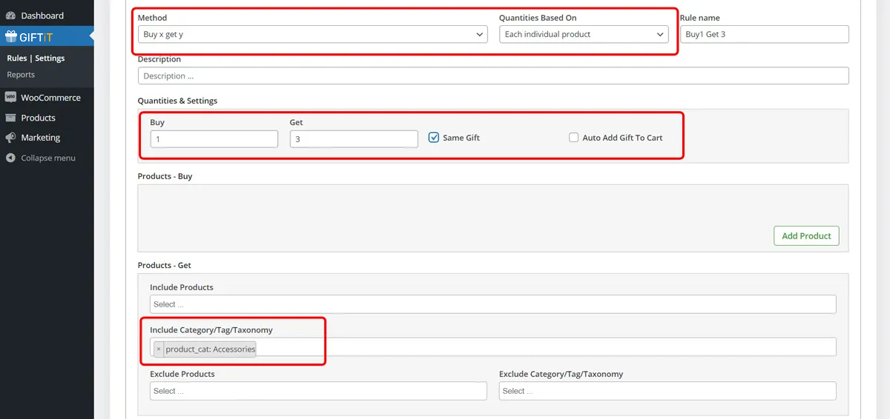Focus the Get quantity input field

click(354, 139)
